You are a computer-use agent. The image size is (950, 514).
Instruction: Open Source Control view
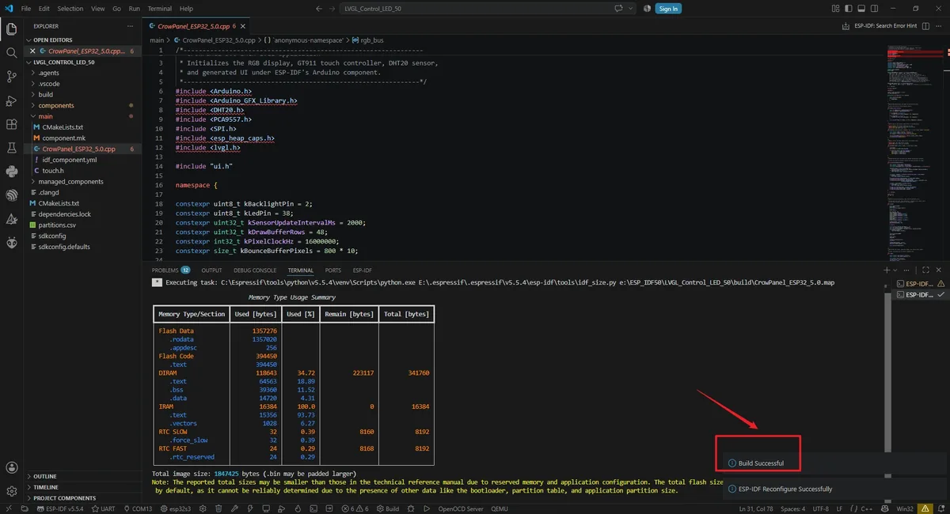[11, 77]
